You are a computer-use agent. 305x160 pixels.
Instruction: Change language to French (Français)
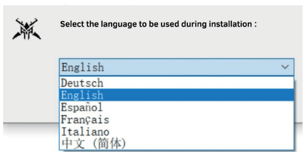pyautogui.click(x=85, y=119)
